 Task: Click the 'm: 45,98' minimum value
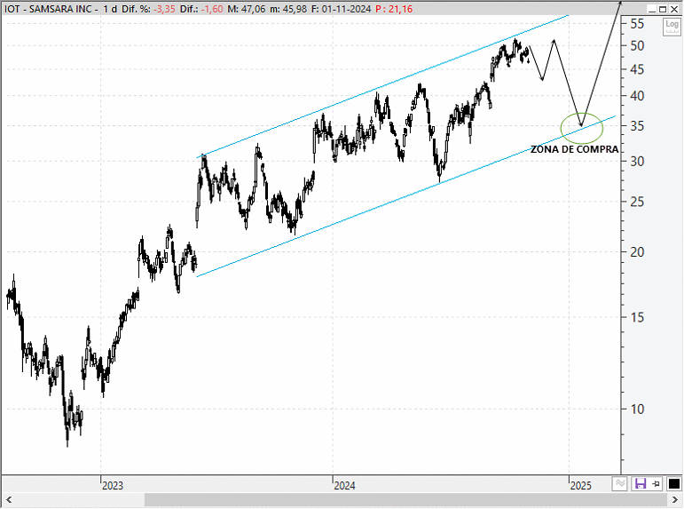click(x=288, y=9)
